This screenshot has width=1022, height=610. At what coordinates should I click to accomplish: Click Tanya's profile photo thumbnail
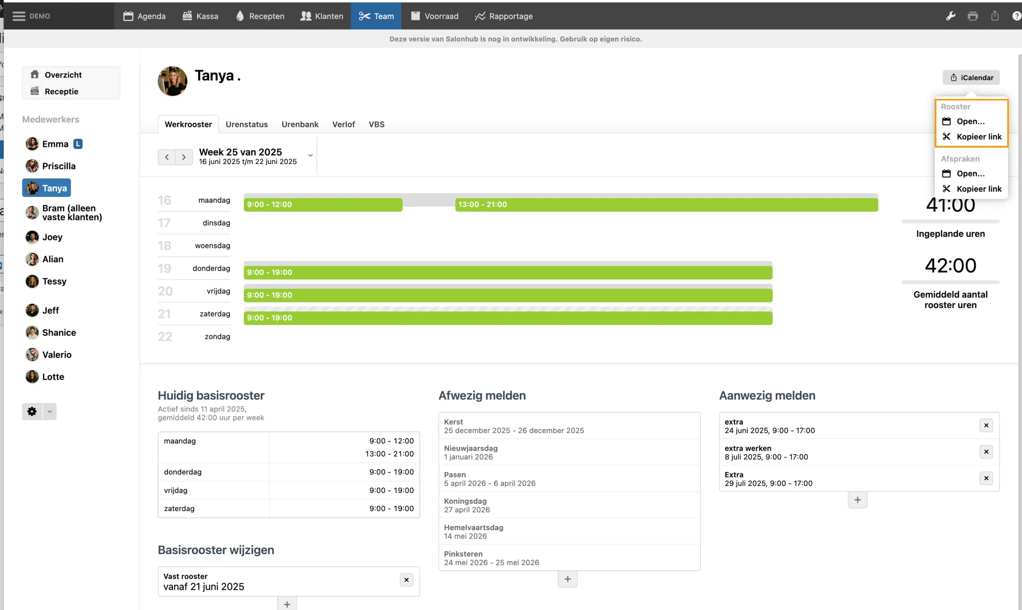click(x=172, y=81)
